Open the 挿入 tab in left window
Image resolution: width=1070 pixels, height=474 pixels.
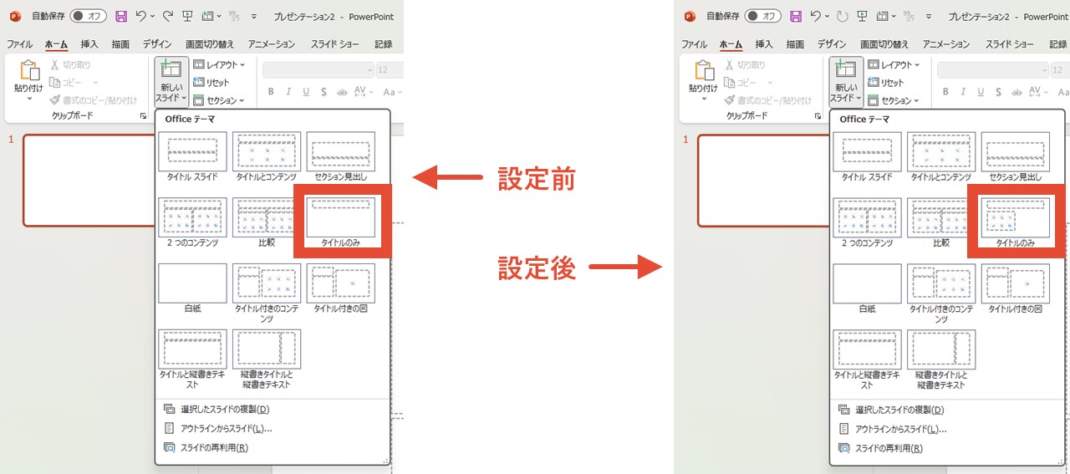point(89,44)
